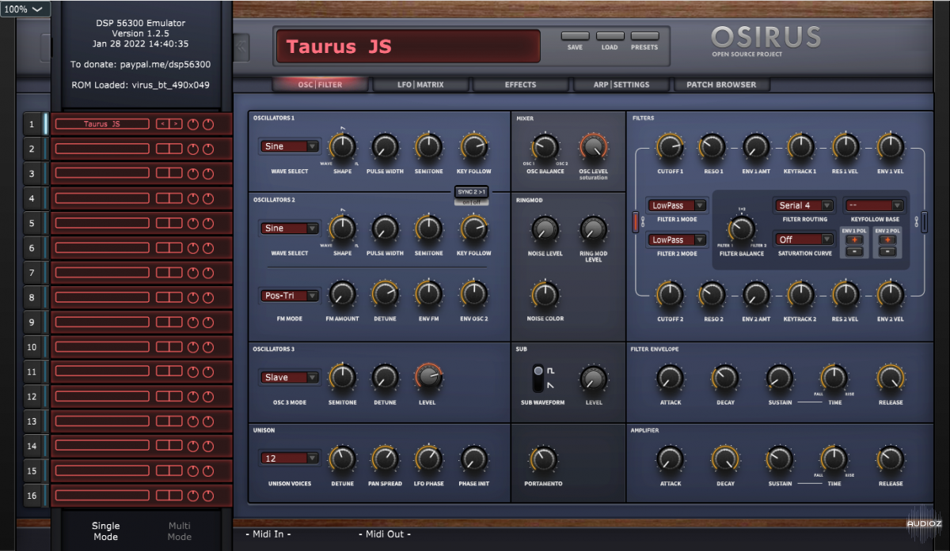Click the second small round knob on part 5
This screenshot has width=950, height=551.
[208, 224]
